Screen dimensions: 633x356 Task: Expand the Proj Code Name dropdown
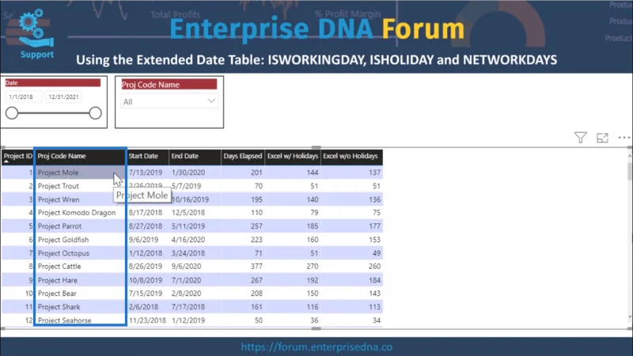click(x=169, y=102)
